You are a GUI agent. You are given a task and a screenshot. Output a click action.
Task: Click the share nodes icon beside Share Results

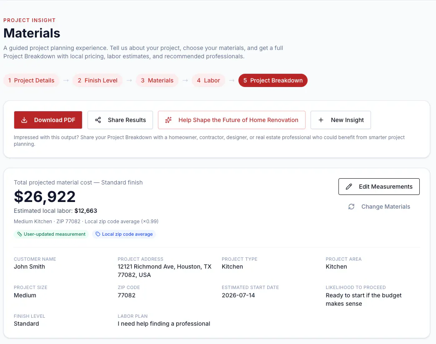(98, 120)
